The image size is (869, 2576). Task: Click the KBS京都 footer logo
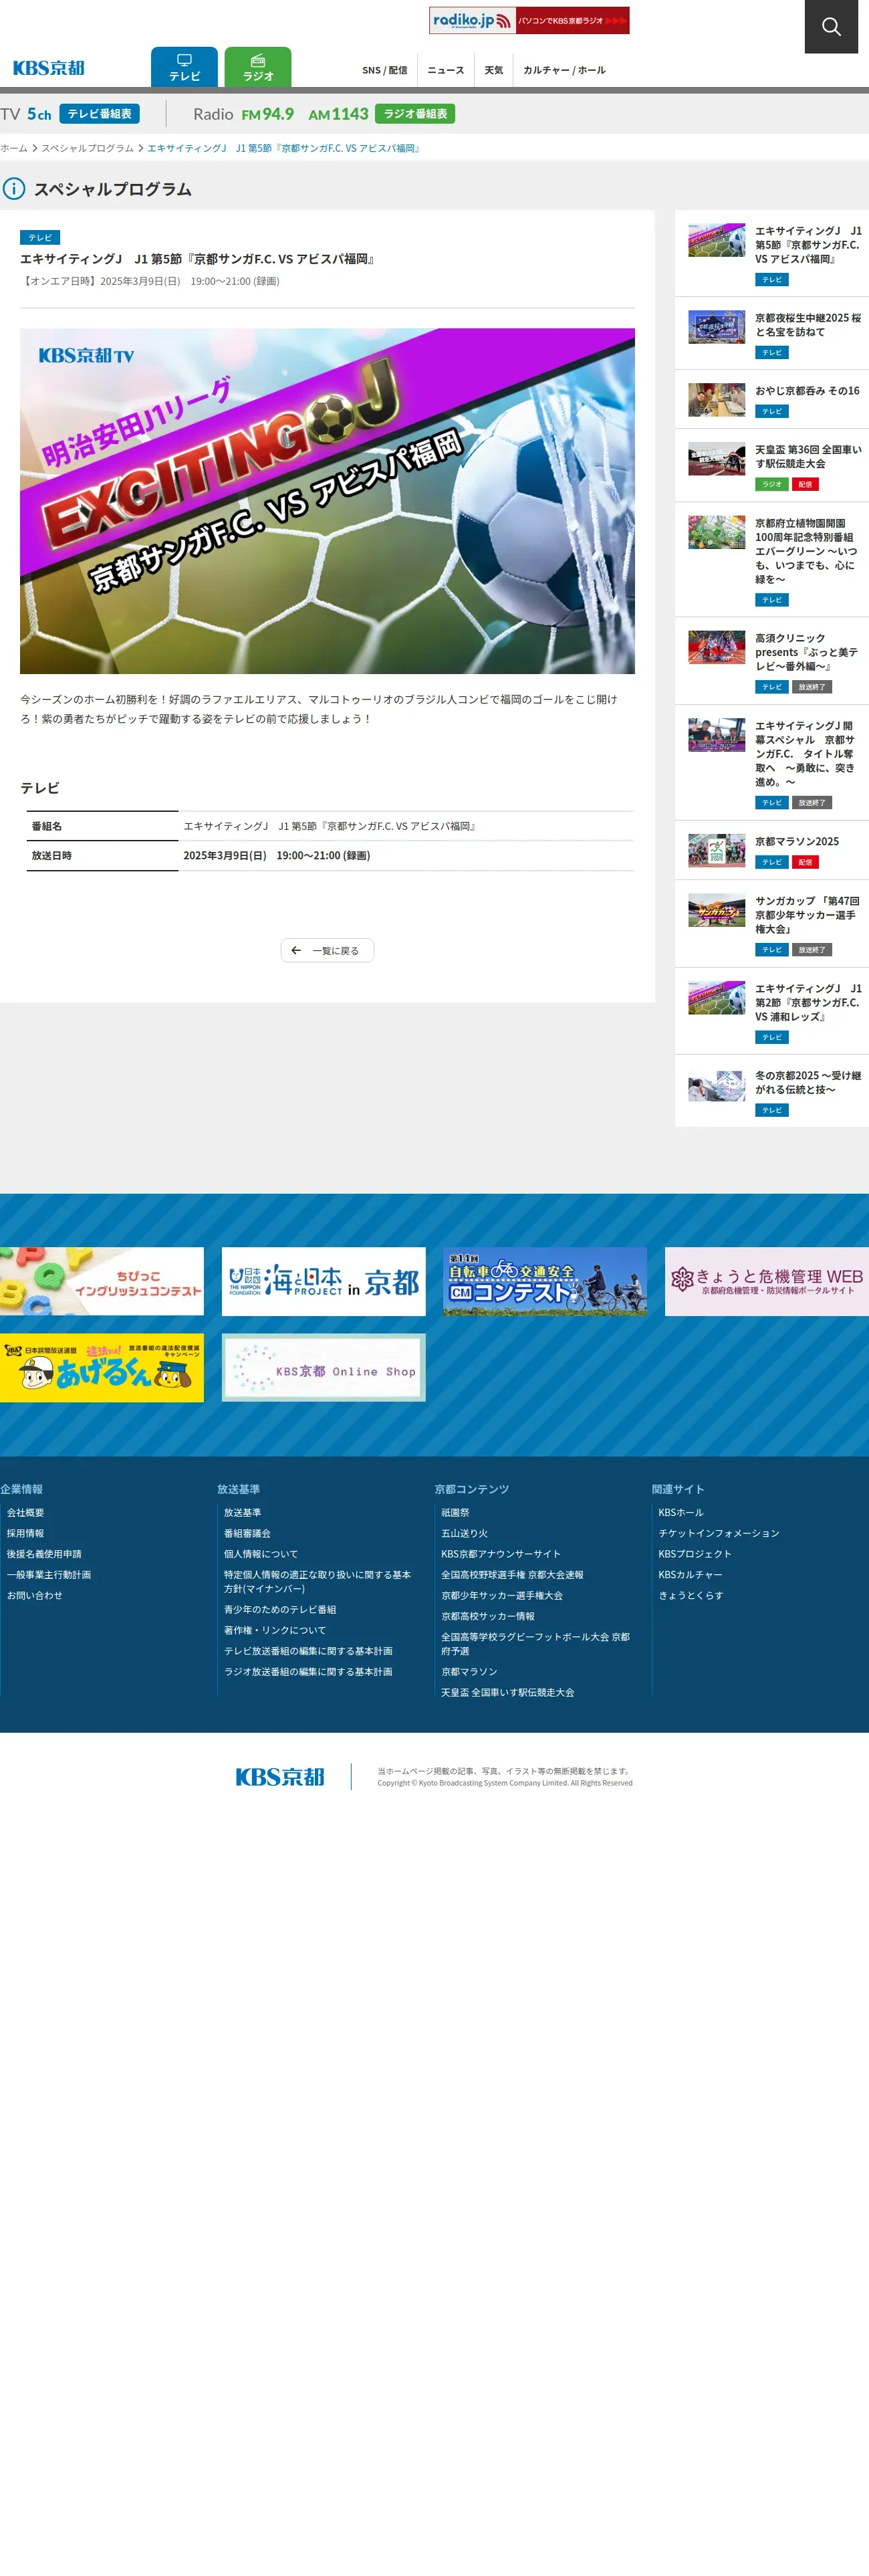pos(280,1776)
